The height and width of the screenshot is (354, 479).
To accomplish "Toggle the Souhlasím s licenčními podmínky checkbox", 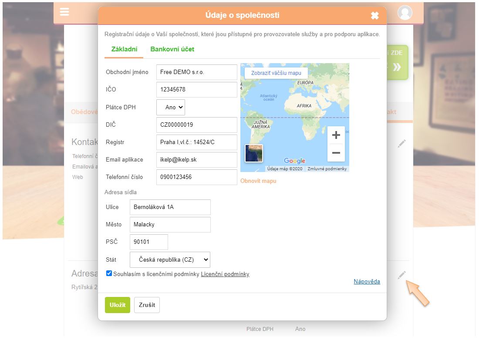I will [x=109, y=273].
